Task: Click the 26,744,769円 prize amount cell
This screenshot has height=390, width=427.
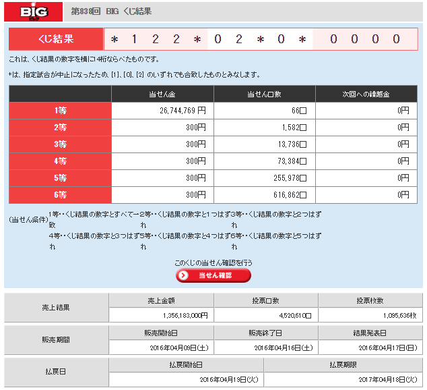Action: (x=162, y=111)
